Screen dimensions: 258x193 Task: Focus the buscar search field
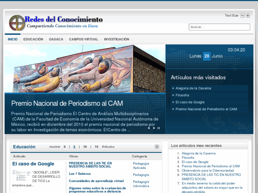[x=219, y=27]
